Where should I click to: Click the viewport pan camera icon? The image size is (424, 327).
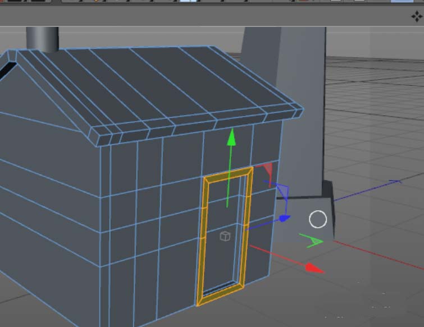tap(417, 17)
